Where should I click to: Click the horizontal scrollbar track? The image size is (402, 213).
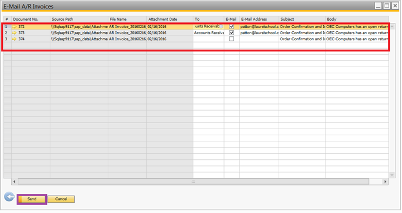(193, 182)
